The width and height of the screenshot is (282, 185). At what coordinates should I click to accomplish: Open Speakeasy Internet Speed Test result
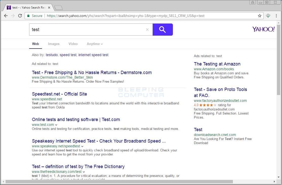pos(99,141)
